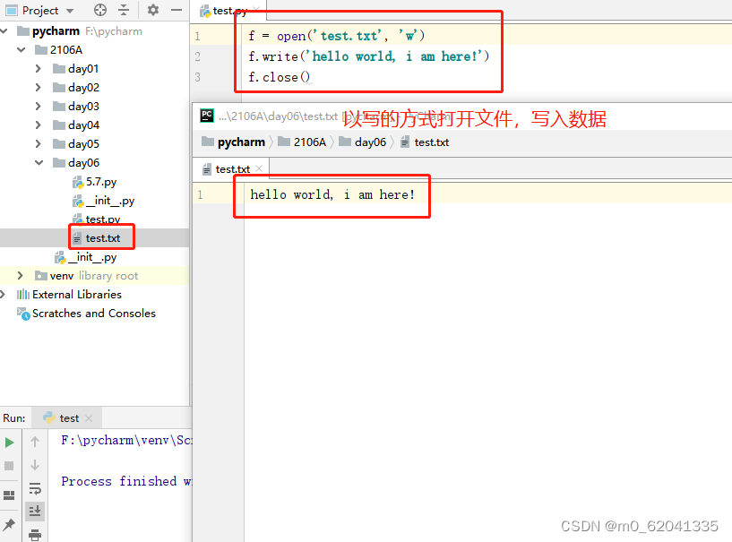
Task: Click the Print console output icon
Action: (34, 535)
